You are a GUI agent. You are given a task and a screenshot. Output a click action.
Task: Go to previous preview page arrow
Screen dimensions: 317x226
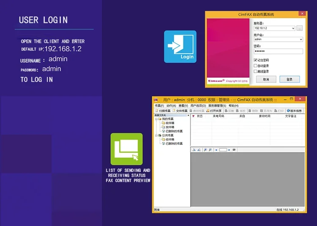(x=216, y=150)
